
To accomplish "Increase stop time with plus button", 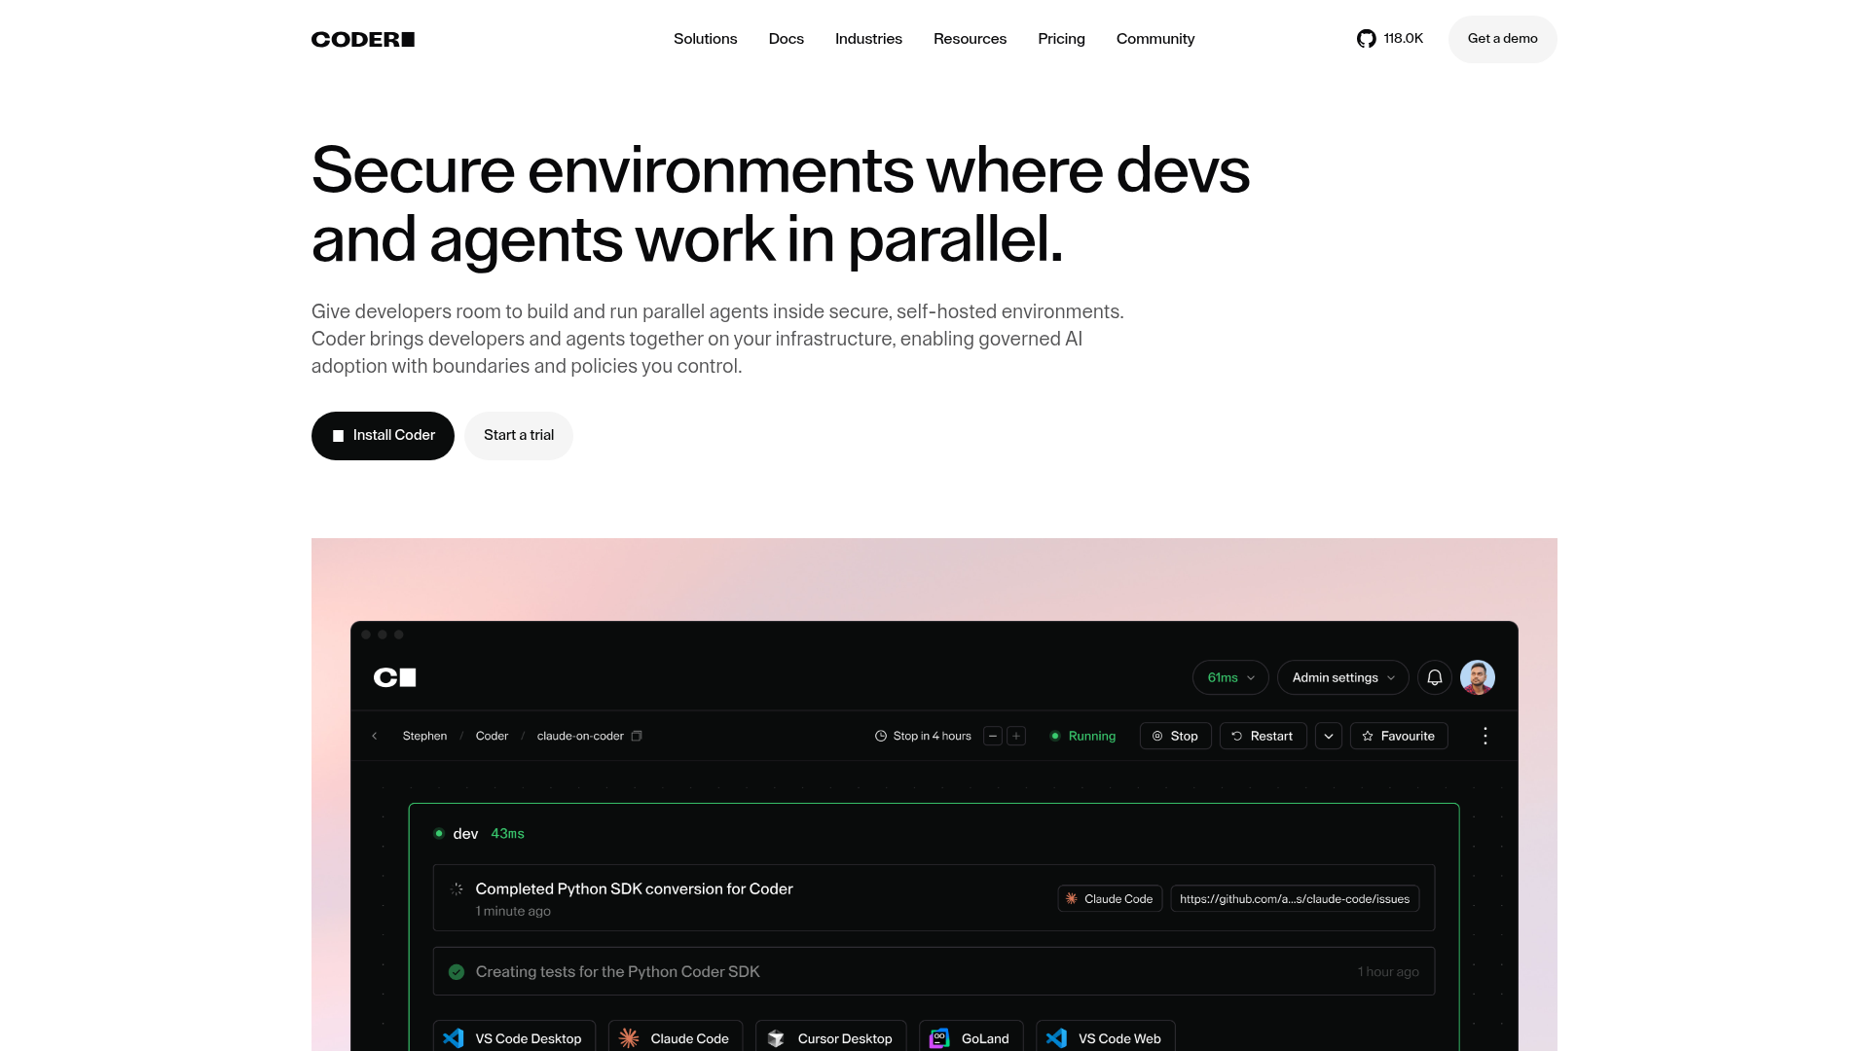I will [1016, 736].
